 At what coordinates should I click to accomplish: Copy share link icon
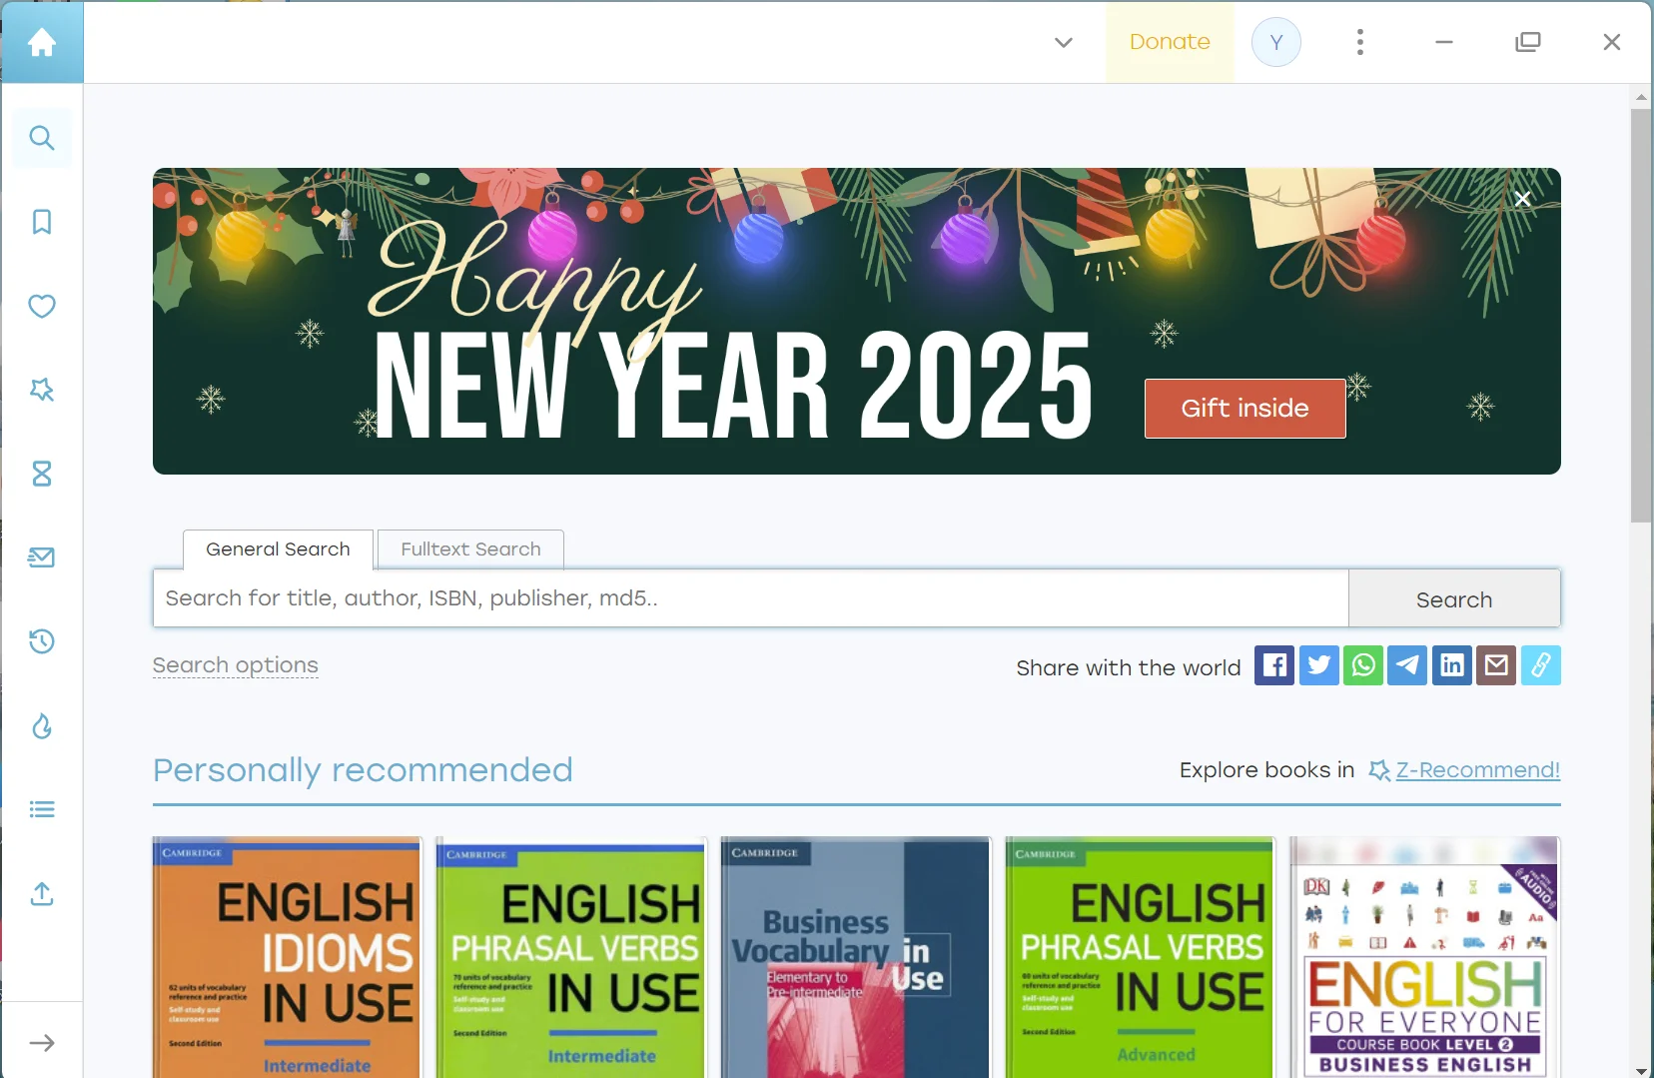[1541, 665]
